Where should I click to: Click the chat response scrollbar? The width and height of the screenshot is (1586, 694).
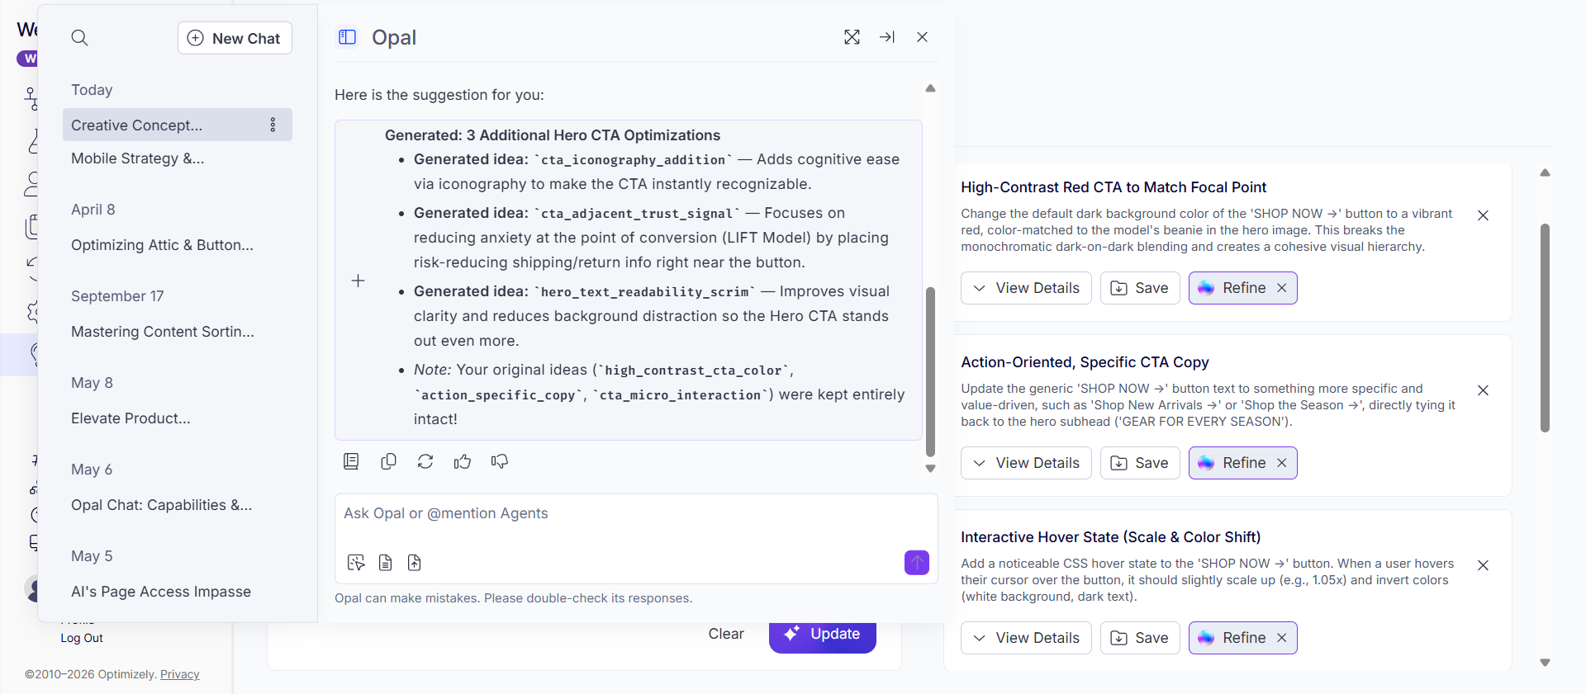coord(930,371)
